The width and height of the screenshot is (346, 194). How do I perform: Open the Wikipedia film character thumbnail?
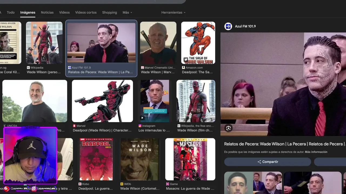pyautogui.click(x=196, y=101)
